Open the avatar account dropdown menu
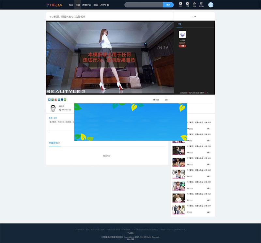Image resolution: width=261 pixels, height=243 pixels. point(210,5)
